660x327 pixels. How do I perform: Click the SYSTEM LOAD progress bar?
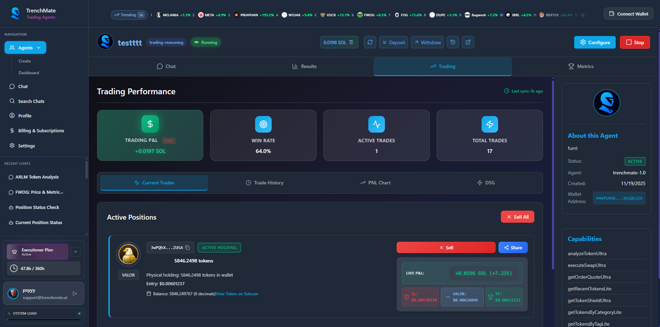[43, 319]
